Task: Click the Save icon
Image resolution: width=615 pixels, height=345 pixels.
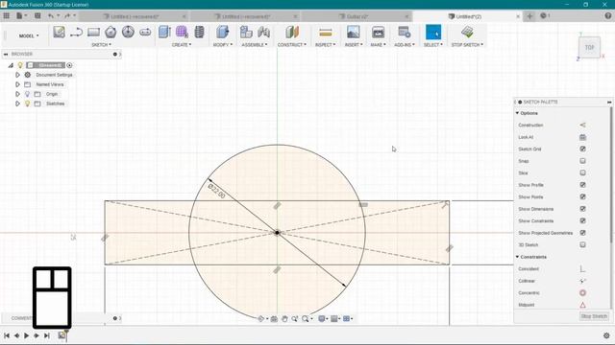Action: pos(37,15)
